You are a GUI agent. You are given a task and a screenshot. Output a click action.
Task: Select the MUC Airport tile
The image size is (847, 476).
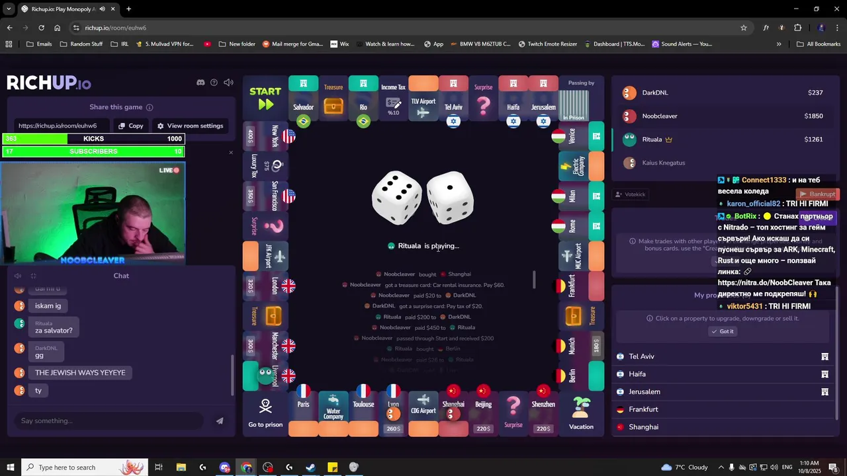(x=582, y=256)
